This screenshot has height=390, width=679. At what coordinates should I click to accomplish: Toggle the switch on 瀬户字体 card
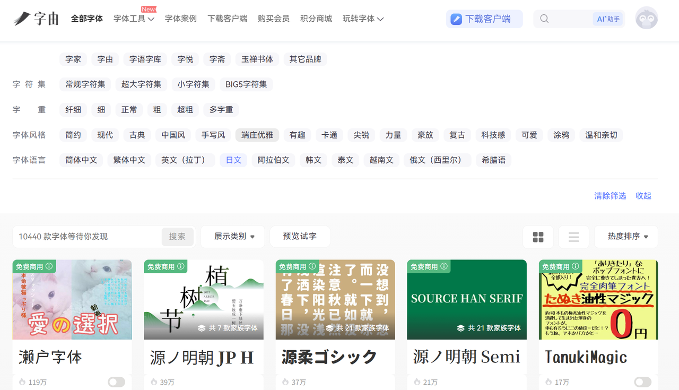click(x=116, y=382)
